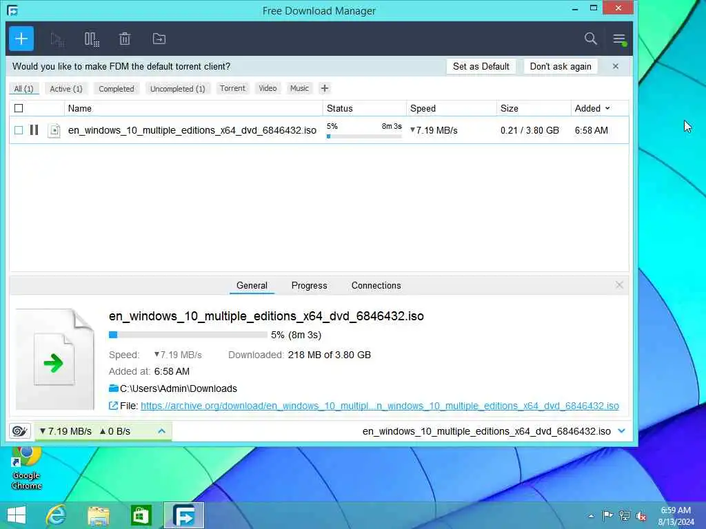Click the 6:58 AM added time cell
Screen dimensions: 706x529
591,130
